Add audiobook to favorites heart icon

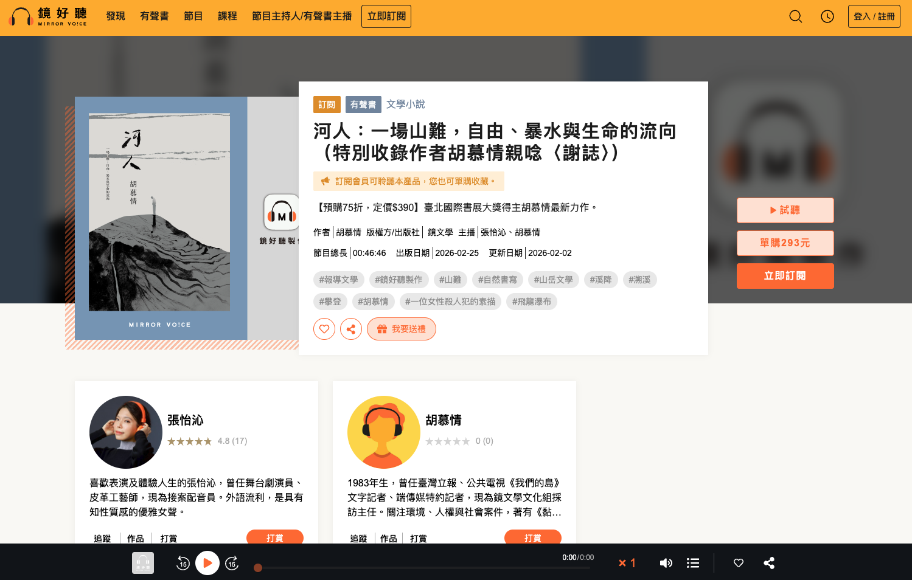[324, 329]
